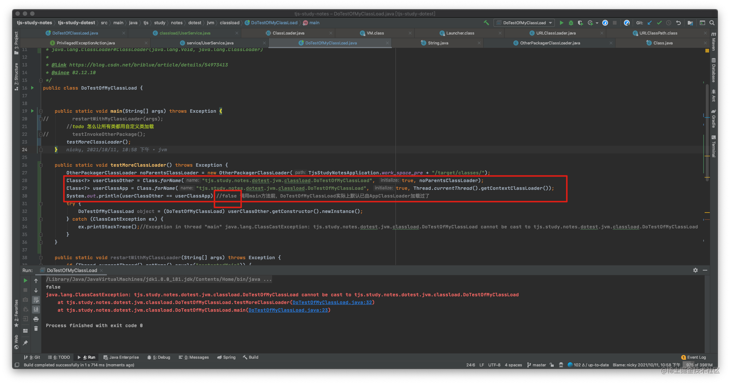Open DoTestOfMyClassLoad.java:23 stack trace link
Image resolution: width=730 pixels, height=384 pixels.
(288, 310)
